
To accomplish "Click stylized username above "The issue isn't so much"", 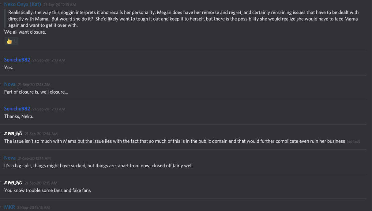I will (x=13, y=133).
